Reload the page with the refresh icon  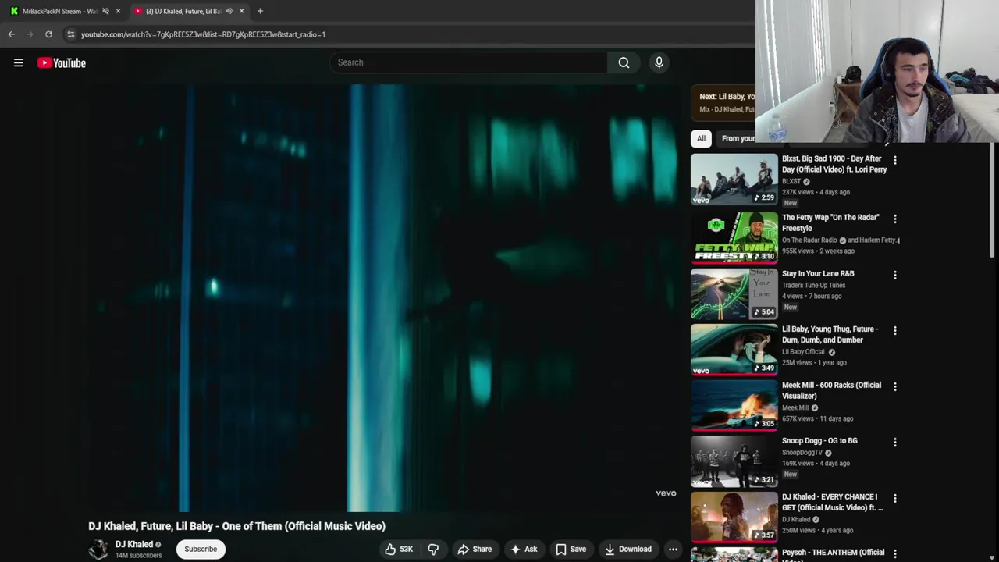pos(48,34)
